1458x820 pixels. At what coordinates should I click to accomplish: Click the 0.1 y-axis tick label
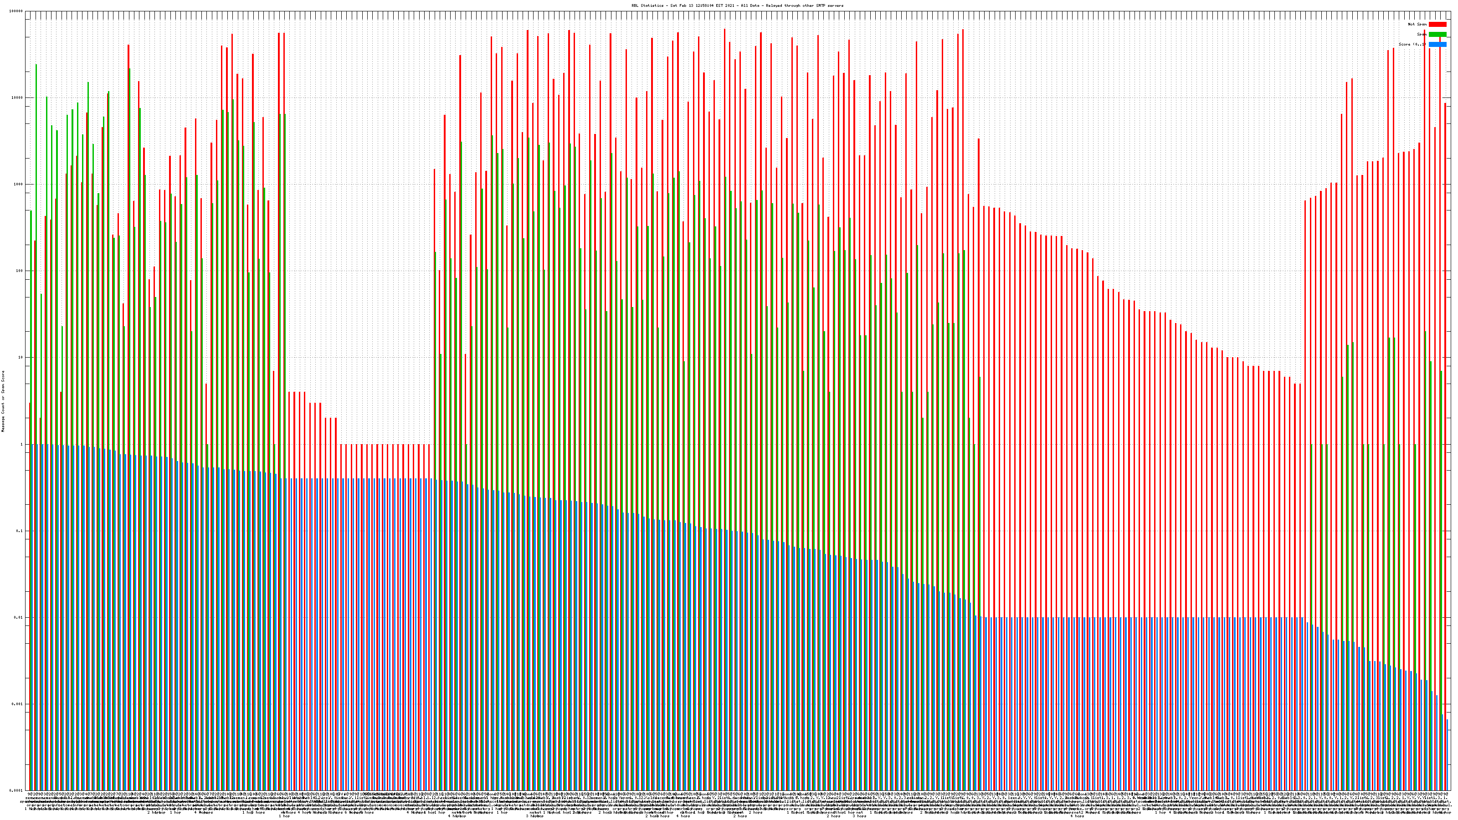point(20,531)
